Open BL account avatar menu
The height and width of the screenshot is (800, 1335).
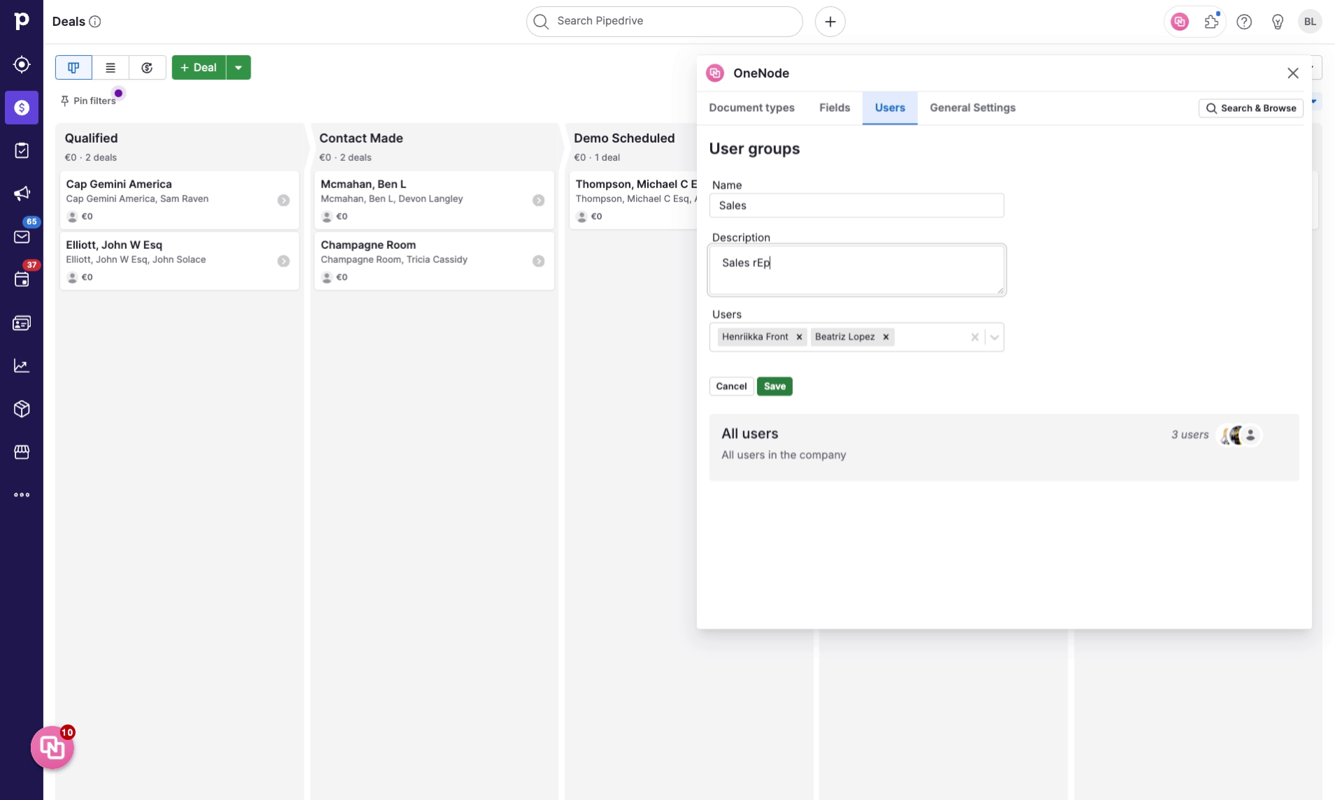pyautogui.click(x=1310, y=22)
